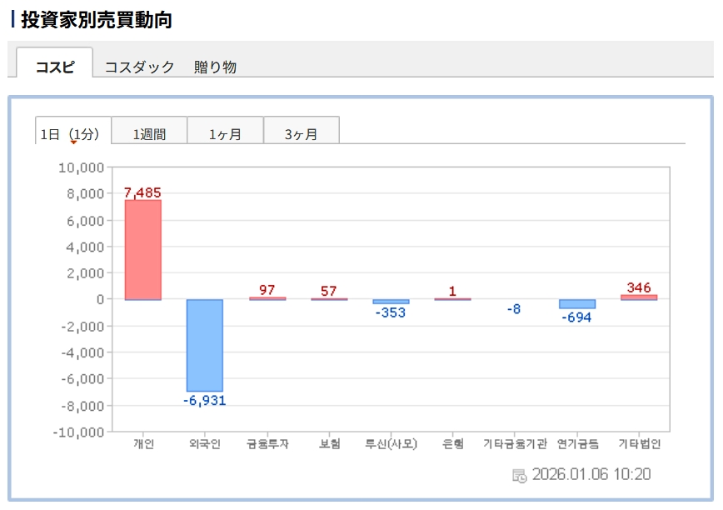Click the small red marker under 1日 tab
The image size is (723, 510).
[x=73, y=142]
